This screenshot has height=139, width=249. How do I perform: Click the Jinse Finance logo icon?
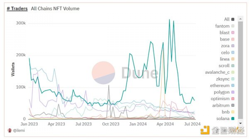coord(205,130)
